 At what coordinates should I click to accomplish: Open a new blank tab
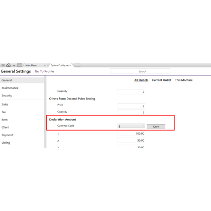pos(77,65)
